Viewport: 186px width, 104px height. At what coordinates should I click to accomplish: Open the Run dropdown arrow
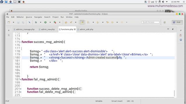click(50, 22)
